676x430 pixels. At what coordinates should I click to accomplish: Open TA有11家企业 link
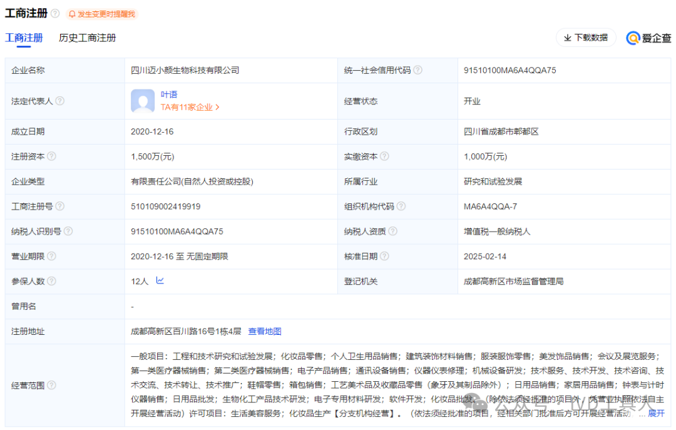[190, 107]
